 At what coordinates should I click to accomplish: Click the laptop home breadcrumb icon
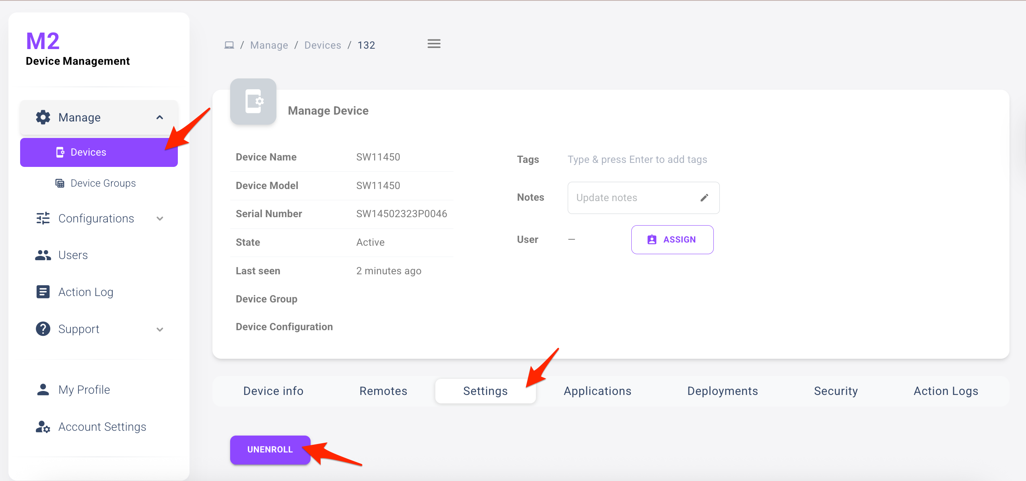coord(229,45)
